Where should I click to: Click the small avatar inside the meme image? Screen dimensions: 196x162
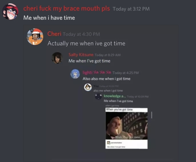[108, 143]
